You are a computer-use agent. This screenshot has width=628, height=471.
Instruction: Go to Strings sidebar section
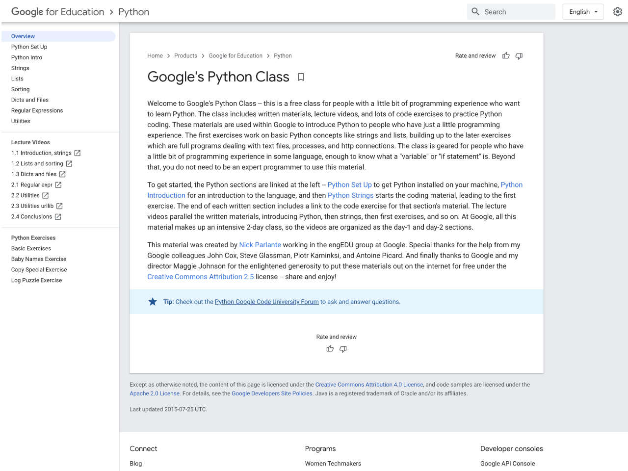pos(20,68)
